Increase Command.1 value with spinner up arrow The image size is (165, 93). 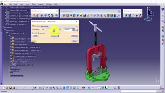(x=73, y=29)
